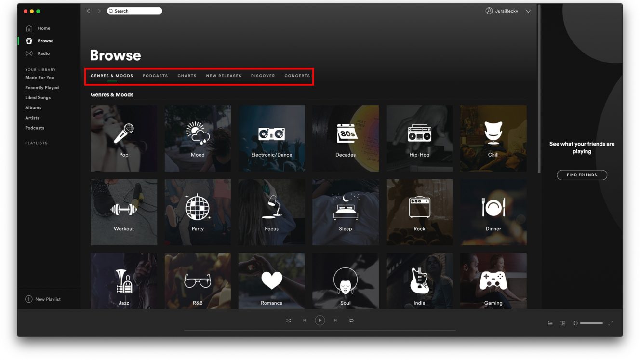Open the connect devices icon
The image size is (640, 360).
coord(562,323)
